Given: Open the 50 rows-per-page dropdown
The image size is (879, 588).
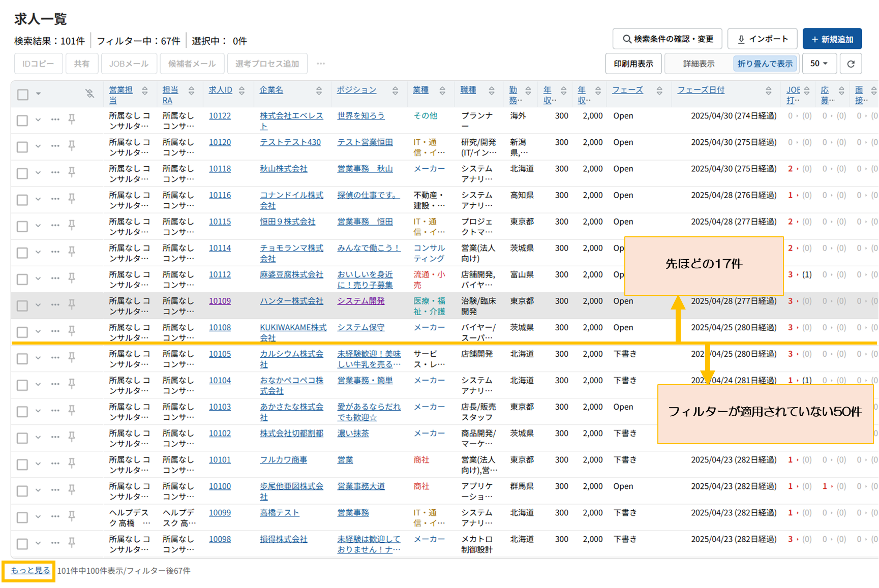Looking at the screenshot, I should 819,64.
